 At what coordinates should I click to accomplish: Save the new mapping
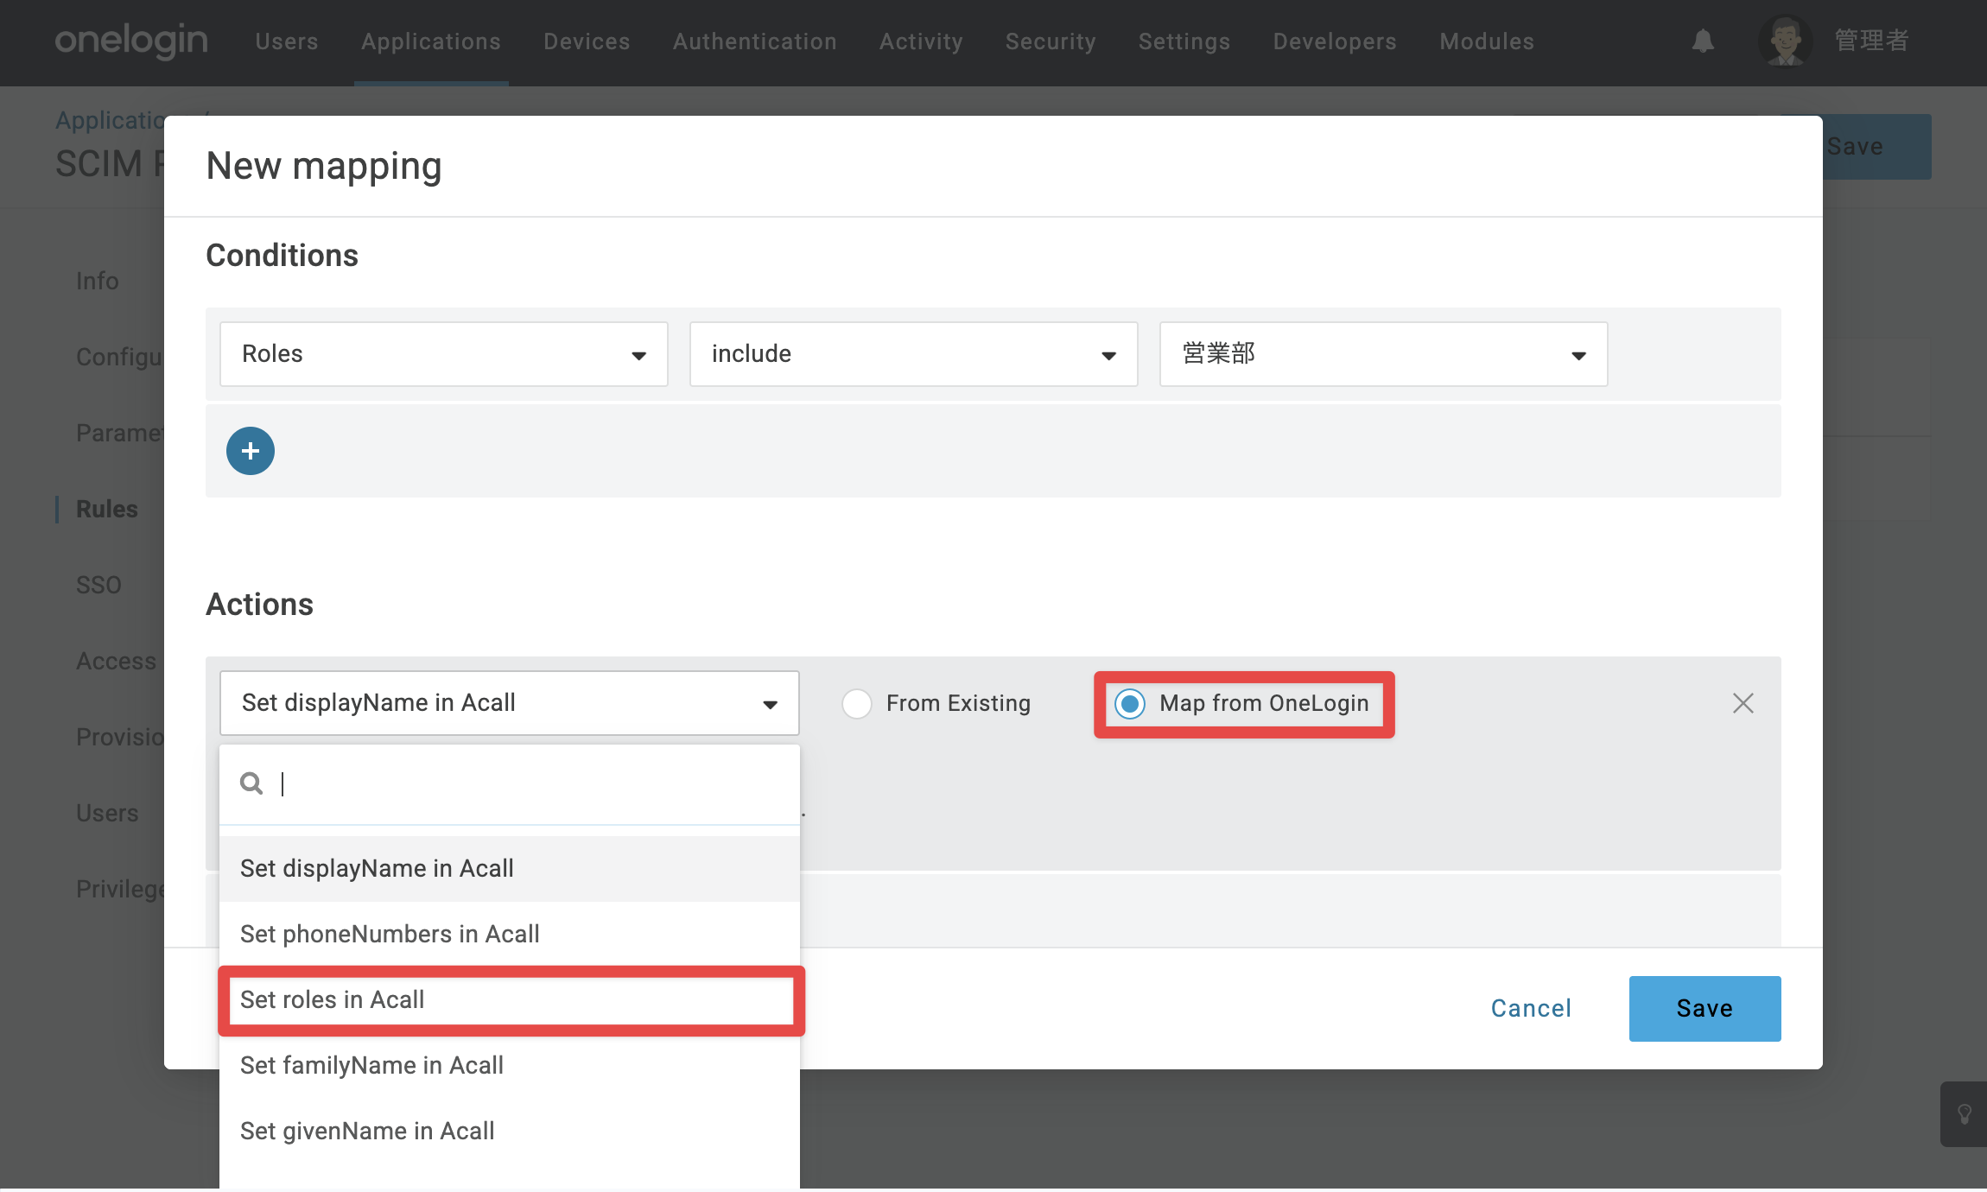(1705, 1008)
